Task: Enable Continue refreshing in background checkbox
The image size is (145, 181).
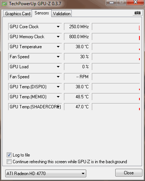Action: [9, 162]
